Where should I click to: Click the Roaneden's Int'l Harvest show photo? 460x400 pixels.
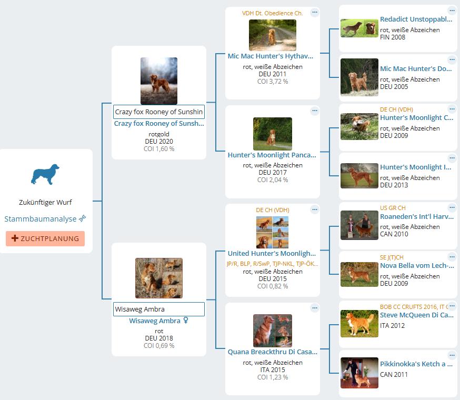[x=359, y=225]
